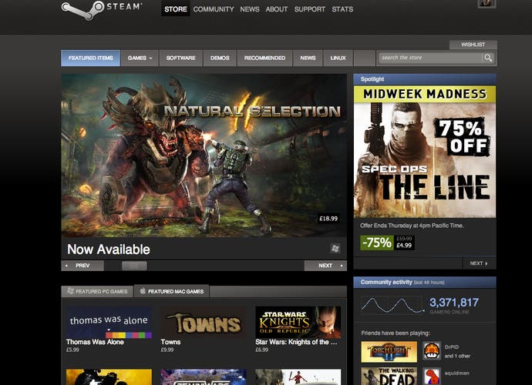
Task: Click the squidman friend name
Action: pos(456,373)
